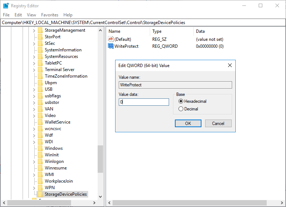Click the Registry Editor app icon

pos(6,6)
